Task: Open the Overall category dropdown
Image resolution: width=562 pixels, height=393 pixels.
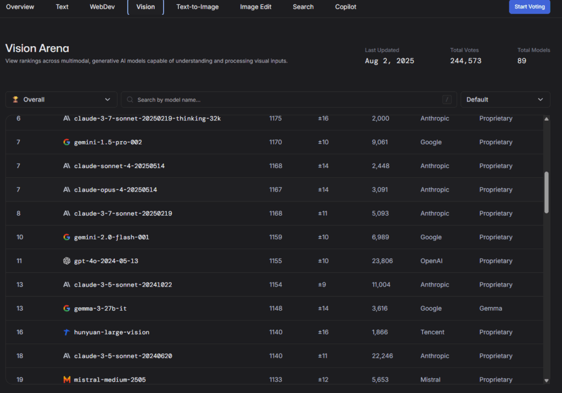Action: pyautogui.click(x=61, y=99)
